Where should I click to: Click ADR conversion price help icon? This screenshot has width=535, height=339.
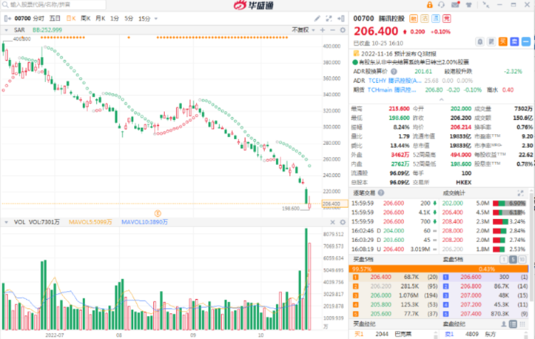(394, 71)
